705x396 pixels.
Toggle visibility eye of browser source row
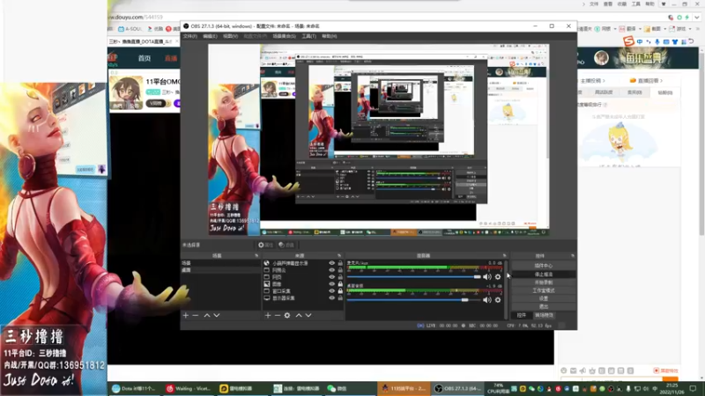point(332,263)
